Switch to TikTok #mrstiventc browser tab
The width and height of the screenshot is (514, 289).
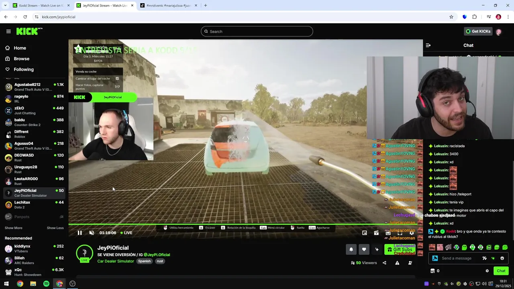(168, 5)
